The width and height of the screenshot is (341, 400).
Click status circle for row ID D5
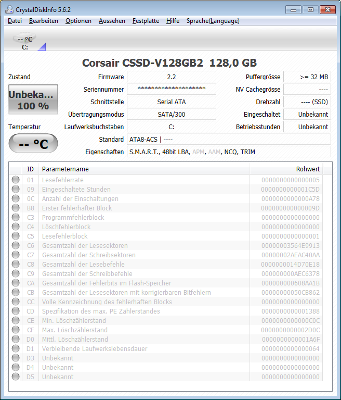16,377
